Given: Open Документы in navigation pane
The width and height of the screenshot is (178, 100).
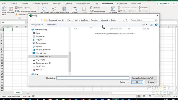Looking at the screenshot, I should tap(38, 36).
